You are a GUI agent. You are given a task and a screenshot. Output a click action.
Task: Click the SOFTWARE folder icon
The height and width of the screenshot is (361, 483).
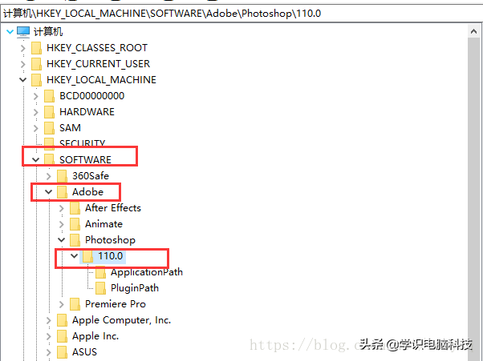pos(49,160)
